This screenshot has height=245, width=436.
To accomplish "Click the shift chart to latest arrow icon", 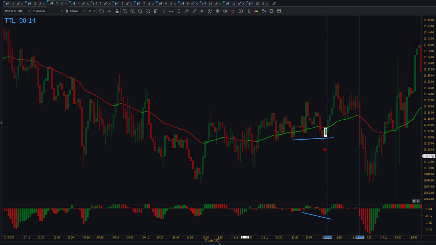I will (109, 11).
